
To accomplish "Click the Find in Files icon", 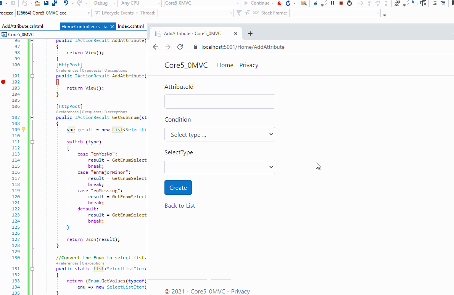I will point(304,3).
